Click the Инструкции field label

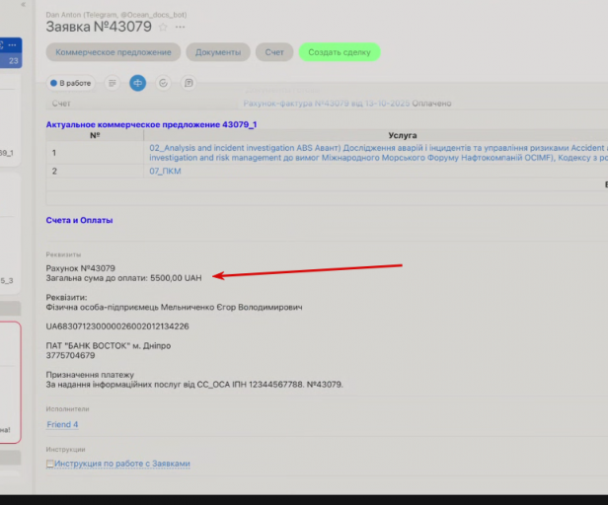point(65,449)
